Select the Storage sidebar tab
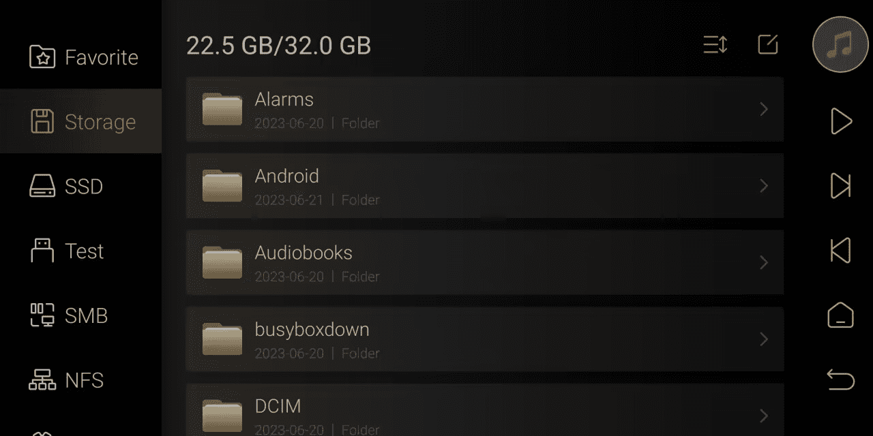This screenshot has height=436, width=873. click(80, 122)
